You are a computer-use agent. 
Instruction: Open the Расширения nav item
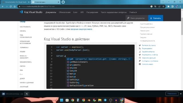[92, 12]
